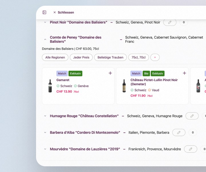Viewport: 206px width, 172px height.
Task: Open the Gamaret wine title
Action: tap(63, 80)
